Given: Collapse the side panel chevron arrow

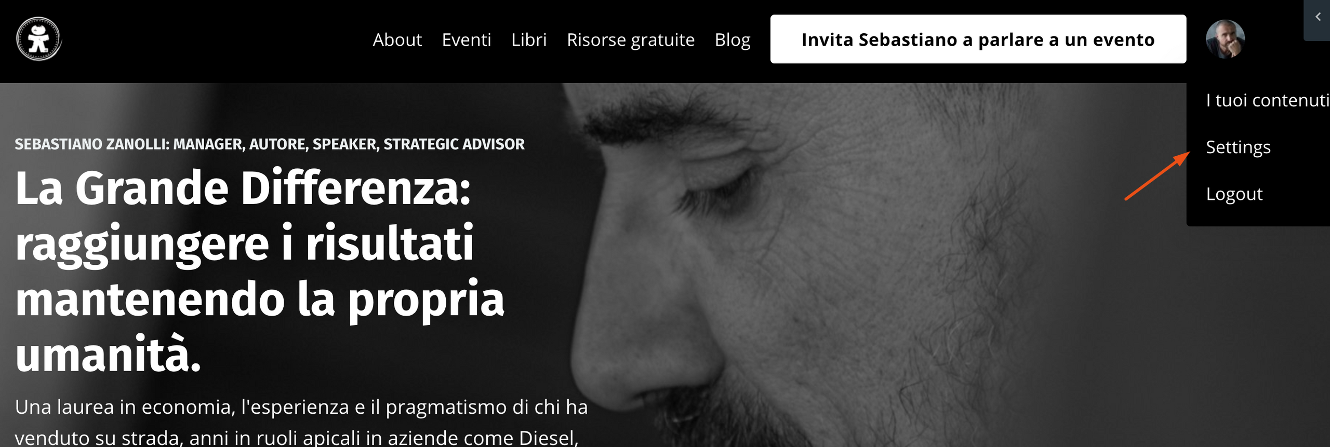Looking at the screenshot, I should coord(1318,17).
